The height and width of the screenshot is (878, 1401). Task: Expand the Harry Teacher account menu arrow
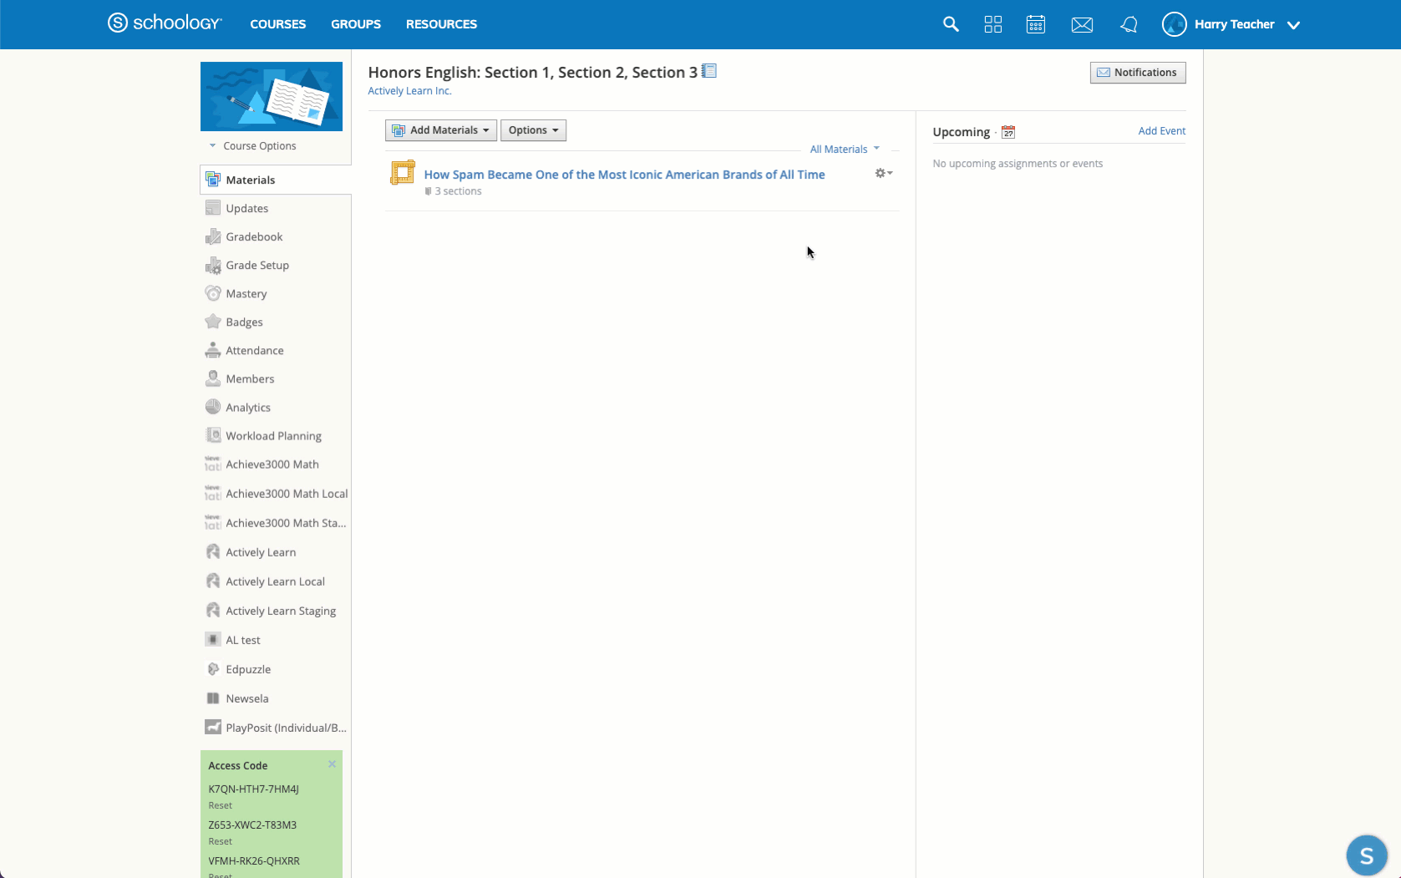pyautogui.click(x=1293, y=25)
